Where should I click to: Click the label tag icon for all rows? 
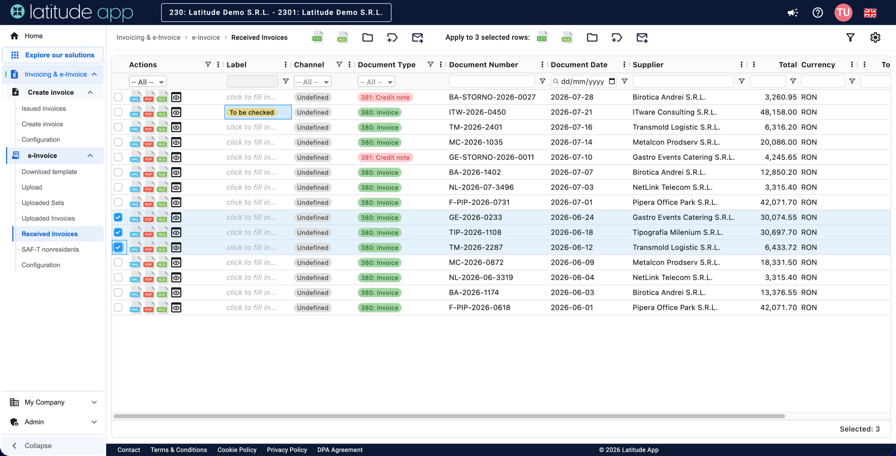coord(392,37)
